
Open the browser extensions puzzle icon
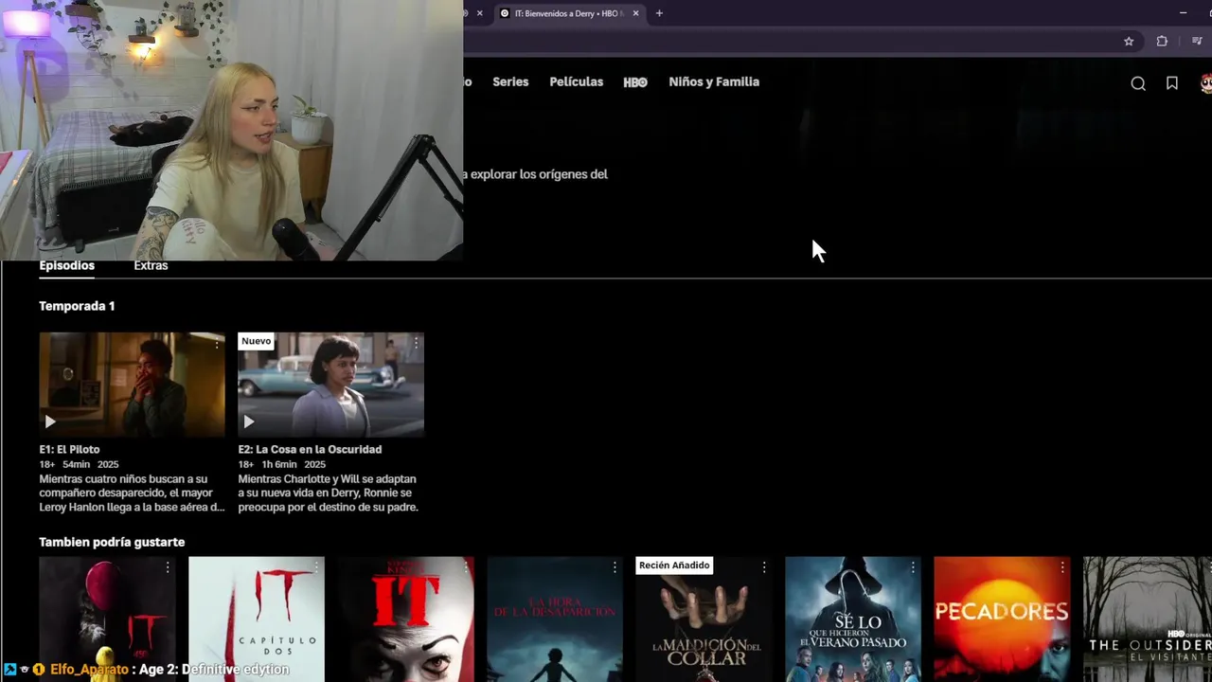1162,42
